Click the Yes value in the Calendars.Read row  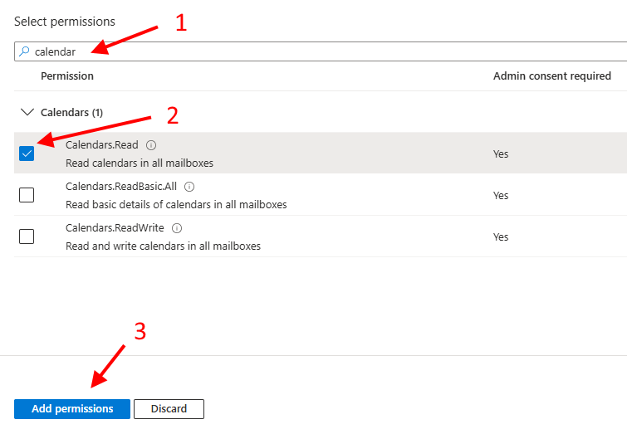pos(501,154)
